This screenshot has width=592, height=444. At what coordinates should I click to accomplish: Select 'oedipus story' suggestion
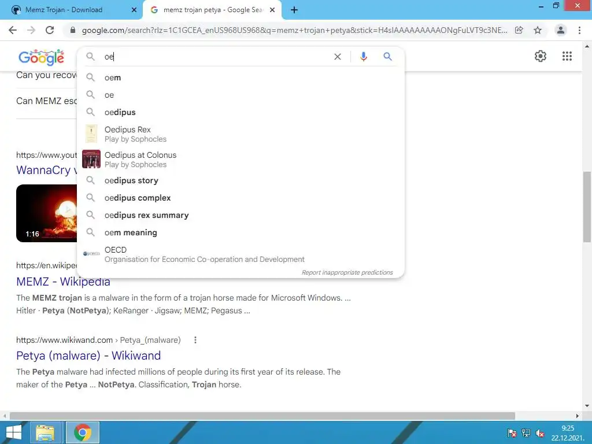[x=240, y=180]
